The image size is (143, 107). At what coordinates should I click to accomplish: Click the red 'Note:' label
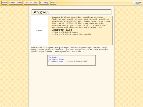click(55, 23)
